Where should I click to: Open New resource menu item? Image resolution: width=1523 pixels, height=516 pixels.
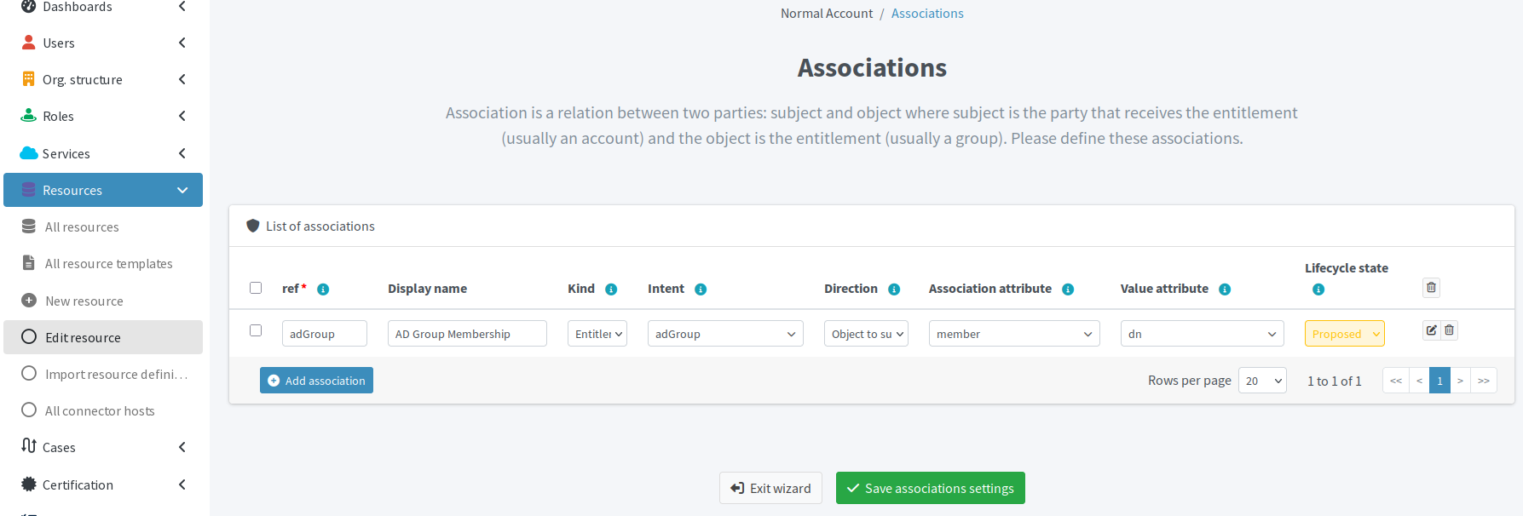103,301
